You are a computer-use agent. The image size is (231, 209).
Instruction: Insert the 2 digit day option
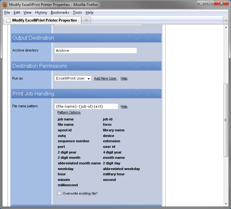click(112, 163)
